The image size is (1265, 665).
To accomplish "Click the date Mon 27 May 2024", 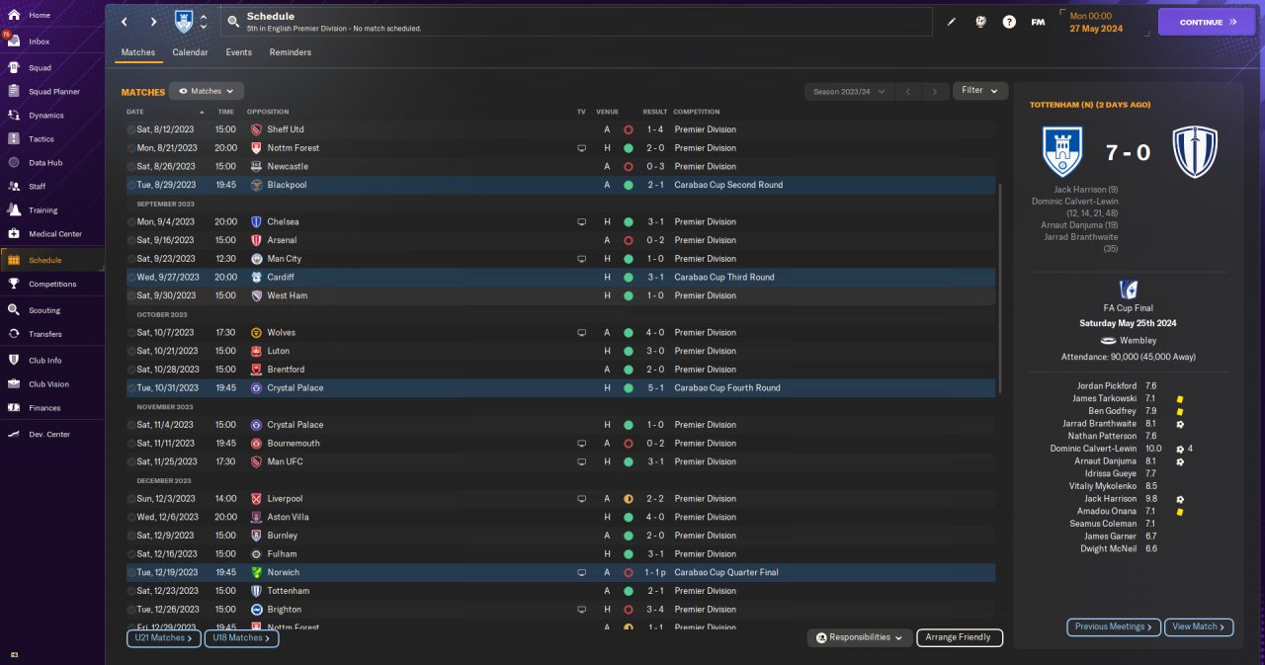I will point(1096,22).
